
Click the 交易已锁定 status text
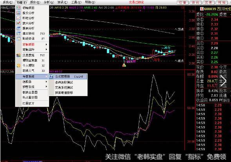click(x=136, y=2)
